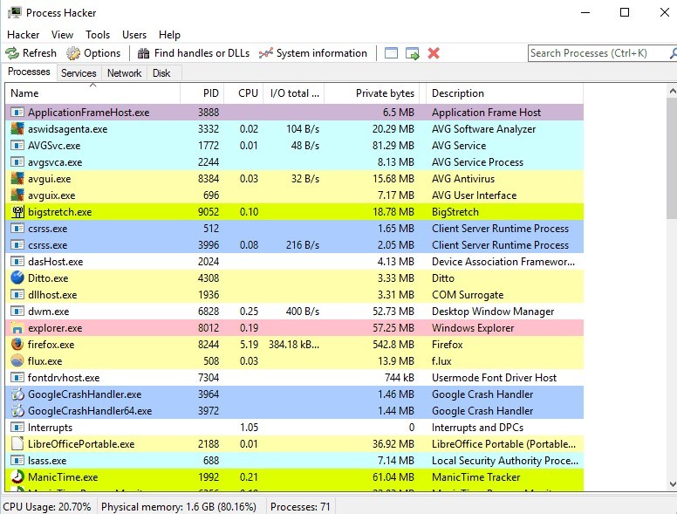This screenshot has height=514, width=677.
Task: Click the find window and thread icon
Action: click(x=413, y=53)
